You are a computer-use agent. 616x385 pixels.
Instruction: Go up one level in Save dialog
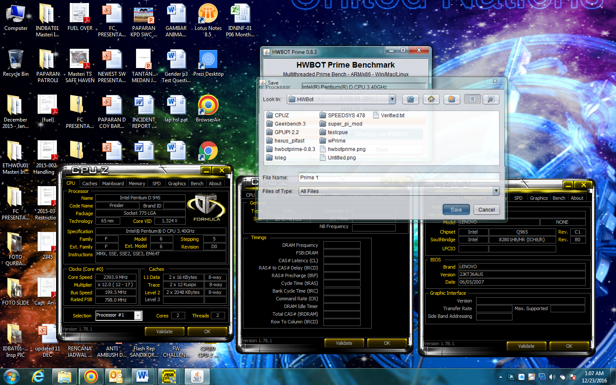tap(410, 99)
